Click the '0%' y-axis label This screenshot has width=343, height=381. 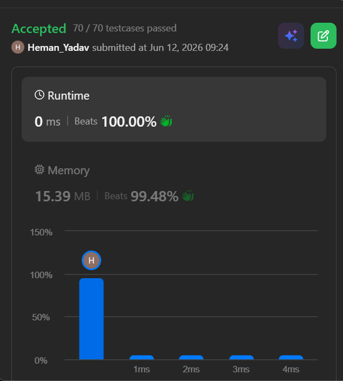tap(41, 360)
